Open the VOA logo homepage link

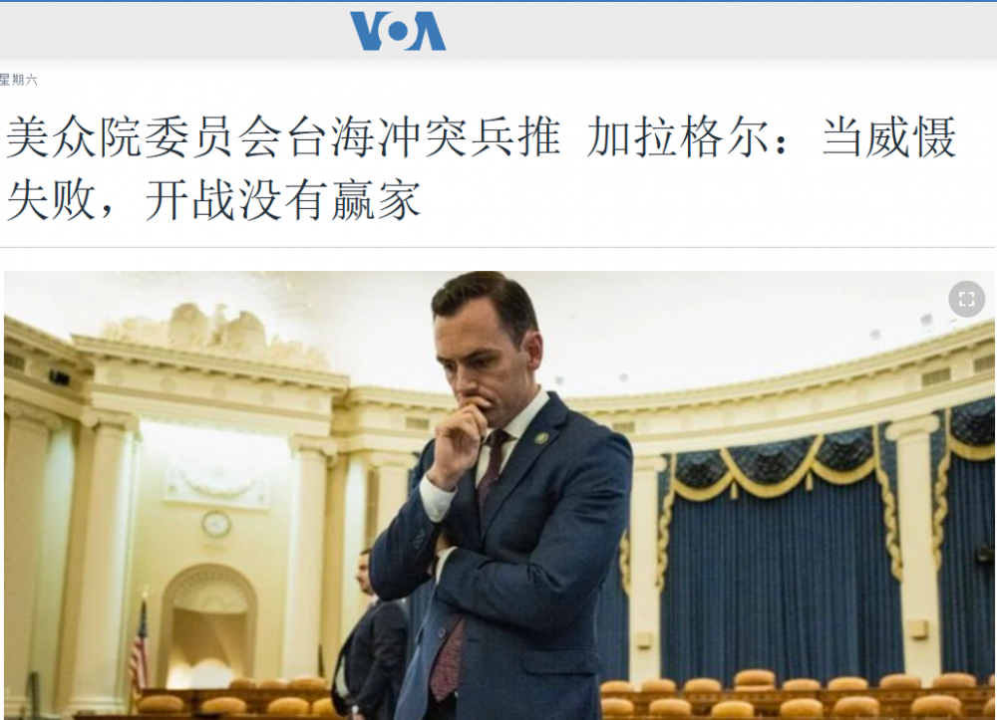click(398, 31)
